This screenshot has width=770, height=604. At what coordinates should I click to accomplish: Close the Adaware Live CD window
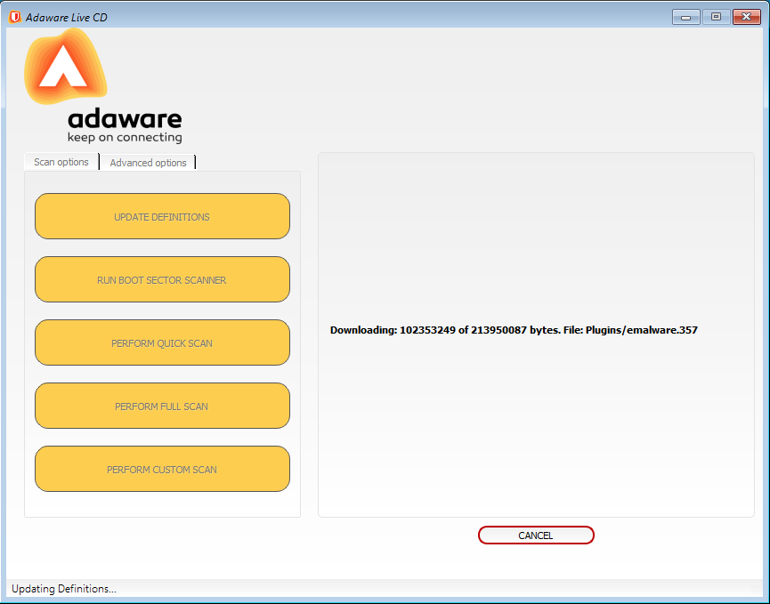(x=746, y=17)
